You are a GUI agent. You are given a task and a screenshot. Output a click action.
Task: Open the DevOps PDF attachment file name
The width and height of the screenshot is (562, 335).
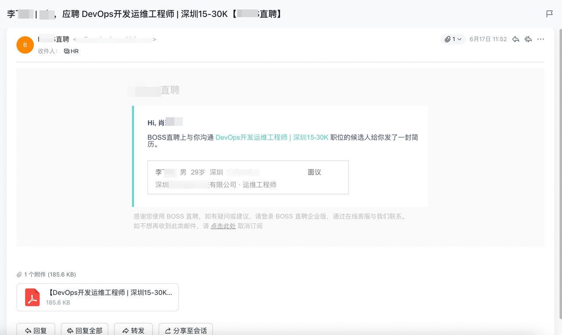pos(110,292)
